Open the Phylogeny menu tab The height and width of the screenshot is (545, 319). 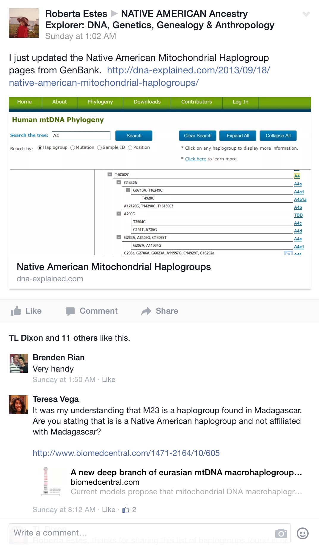point(100,102)
